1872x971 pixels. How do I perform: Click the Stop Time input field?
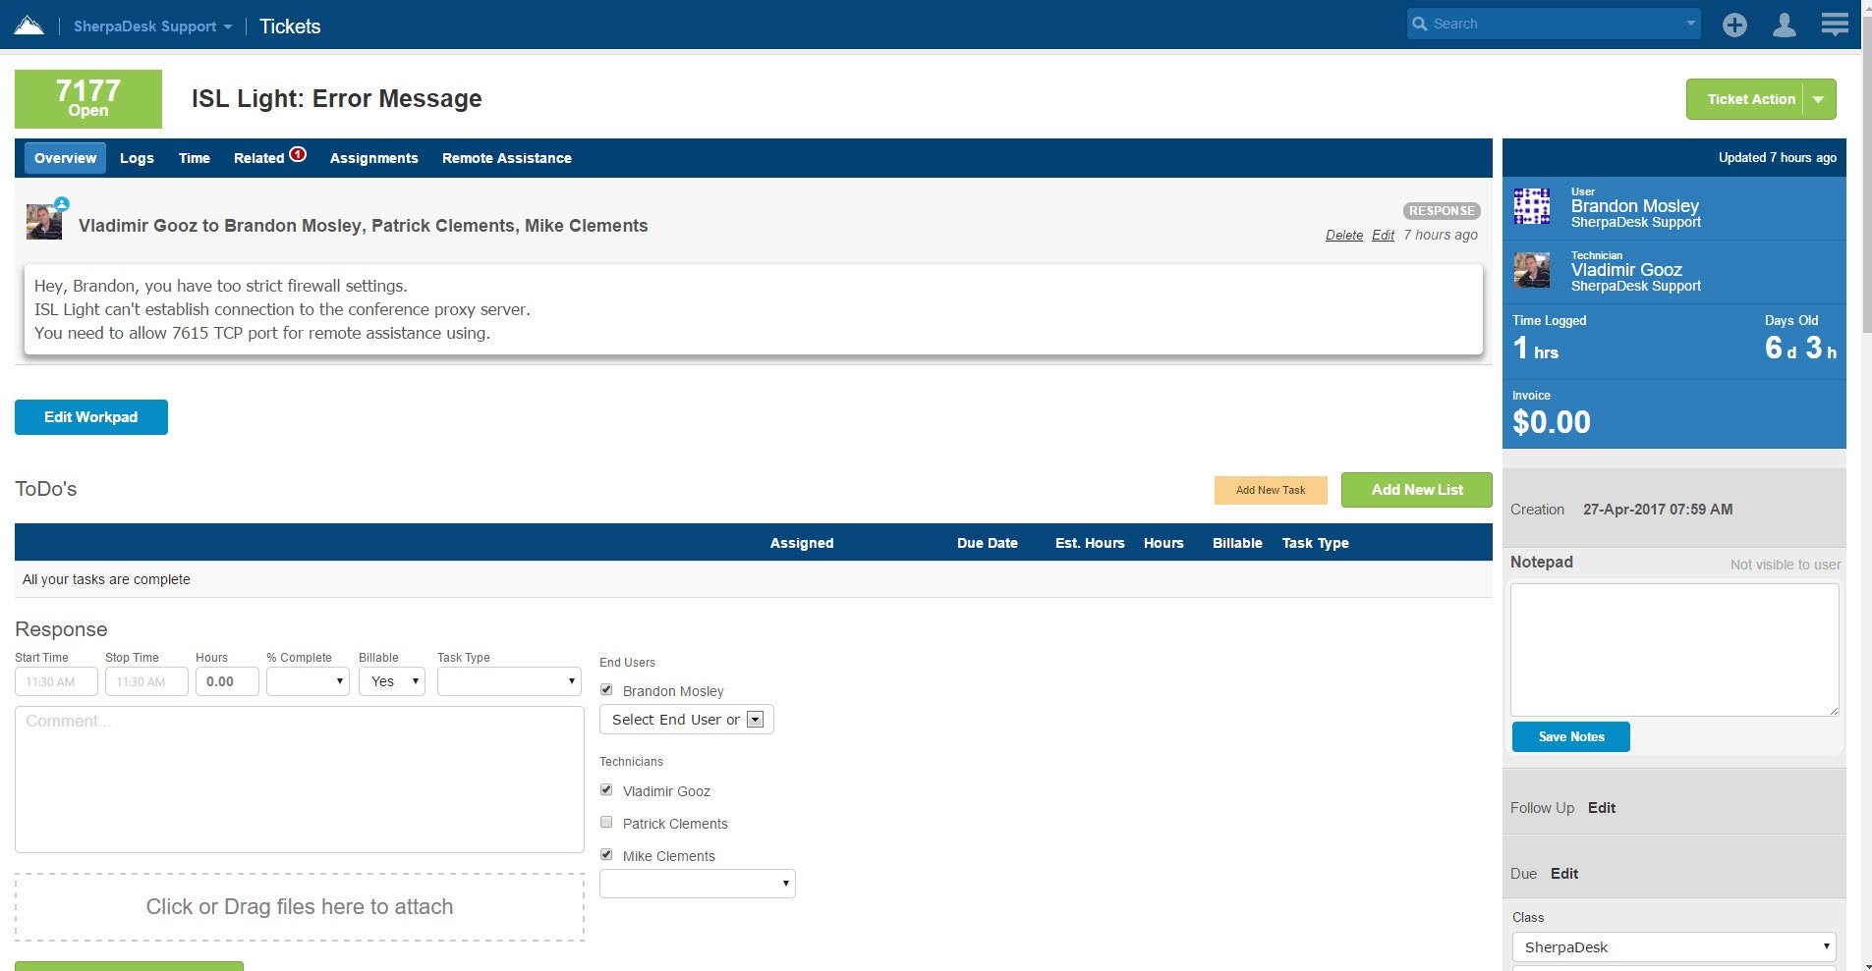(146, 681)
